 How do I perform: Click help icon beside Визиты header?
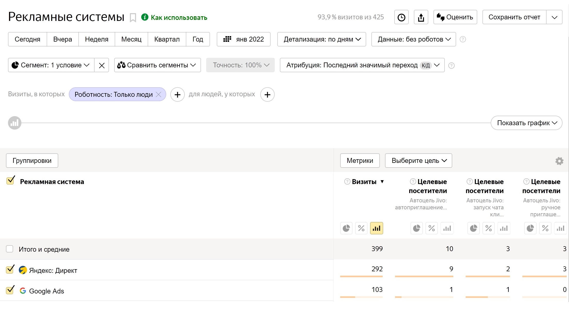347,181
